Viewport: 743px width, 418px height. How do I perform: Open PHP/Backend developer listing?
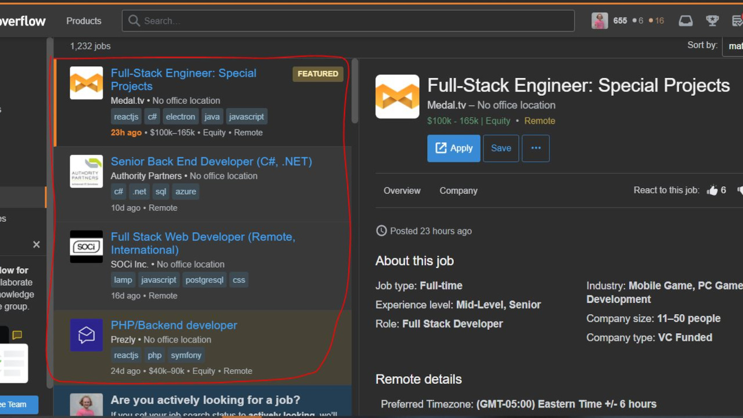click(174, 325)
